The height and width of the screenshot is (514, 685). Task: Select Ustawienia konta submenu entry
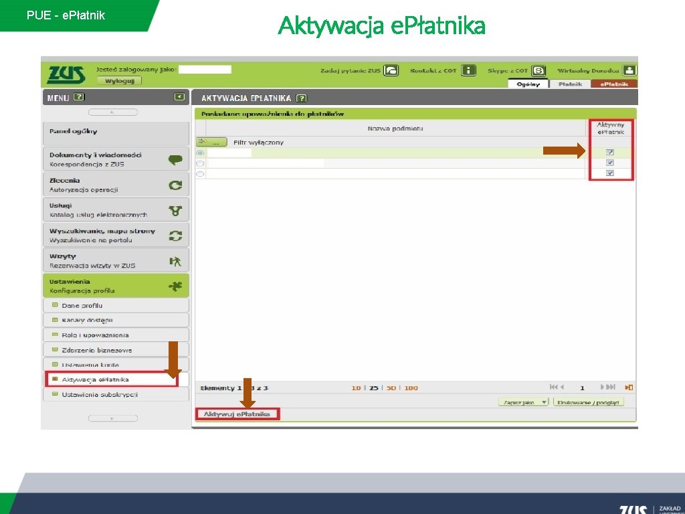click(116, 365)
